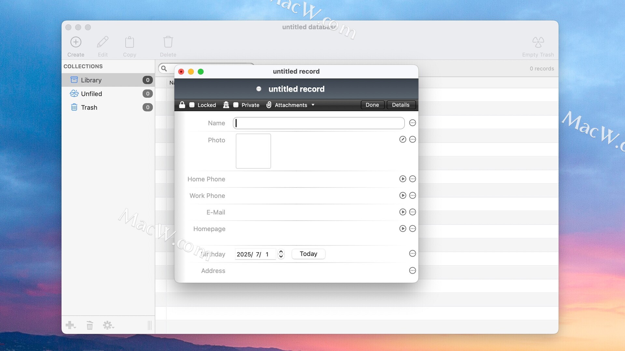Click the Empty Trash toolbar icon
The image size is (625, 351).
[538, 42]
